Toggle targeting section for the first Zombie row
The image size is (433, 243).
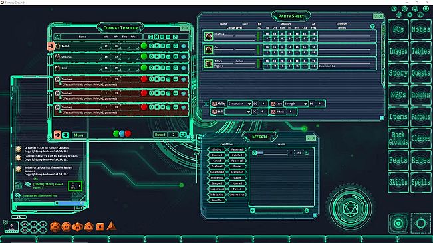point(151,79)
